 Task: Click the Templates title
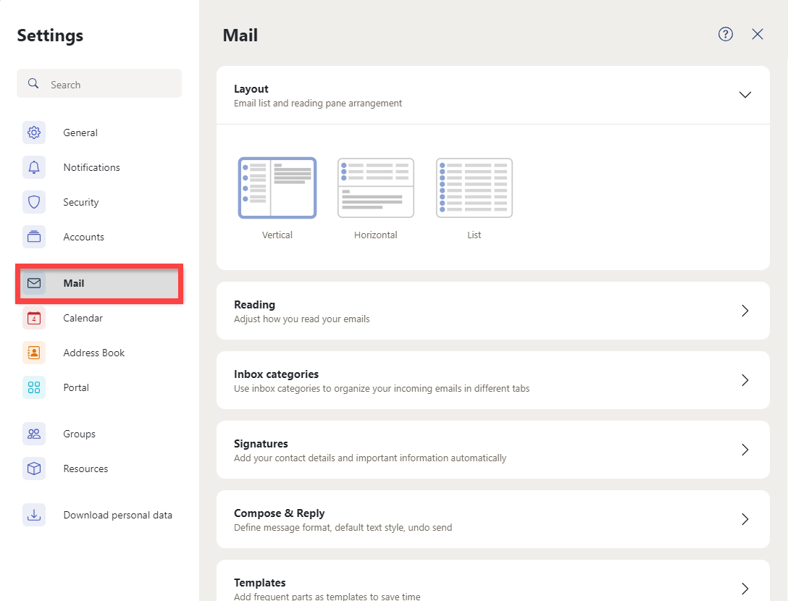coord(259,582)
